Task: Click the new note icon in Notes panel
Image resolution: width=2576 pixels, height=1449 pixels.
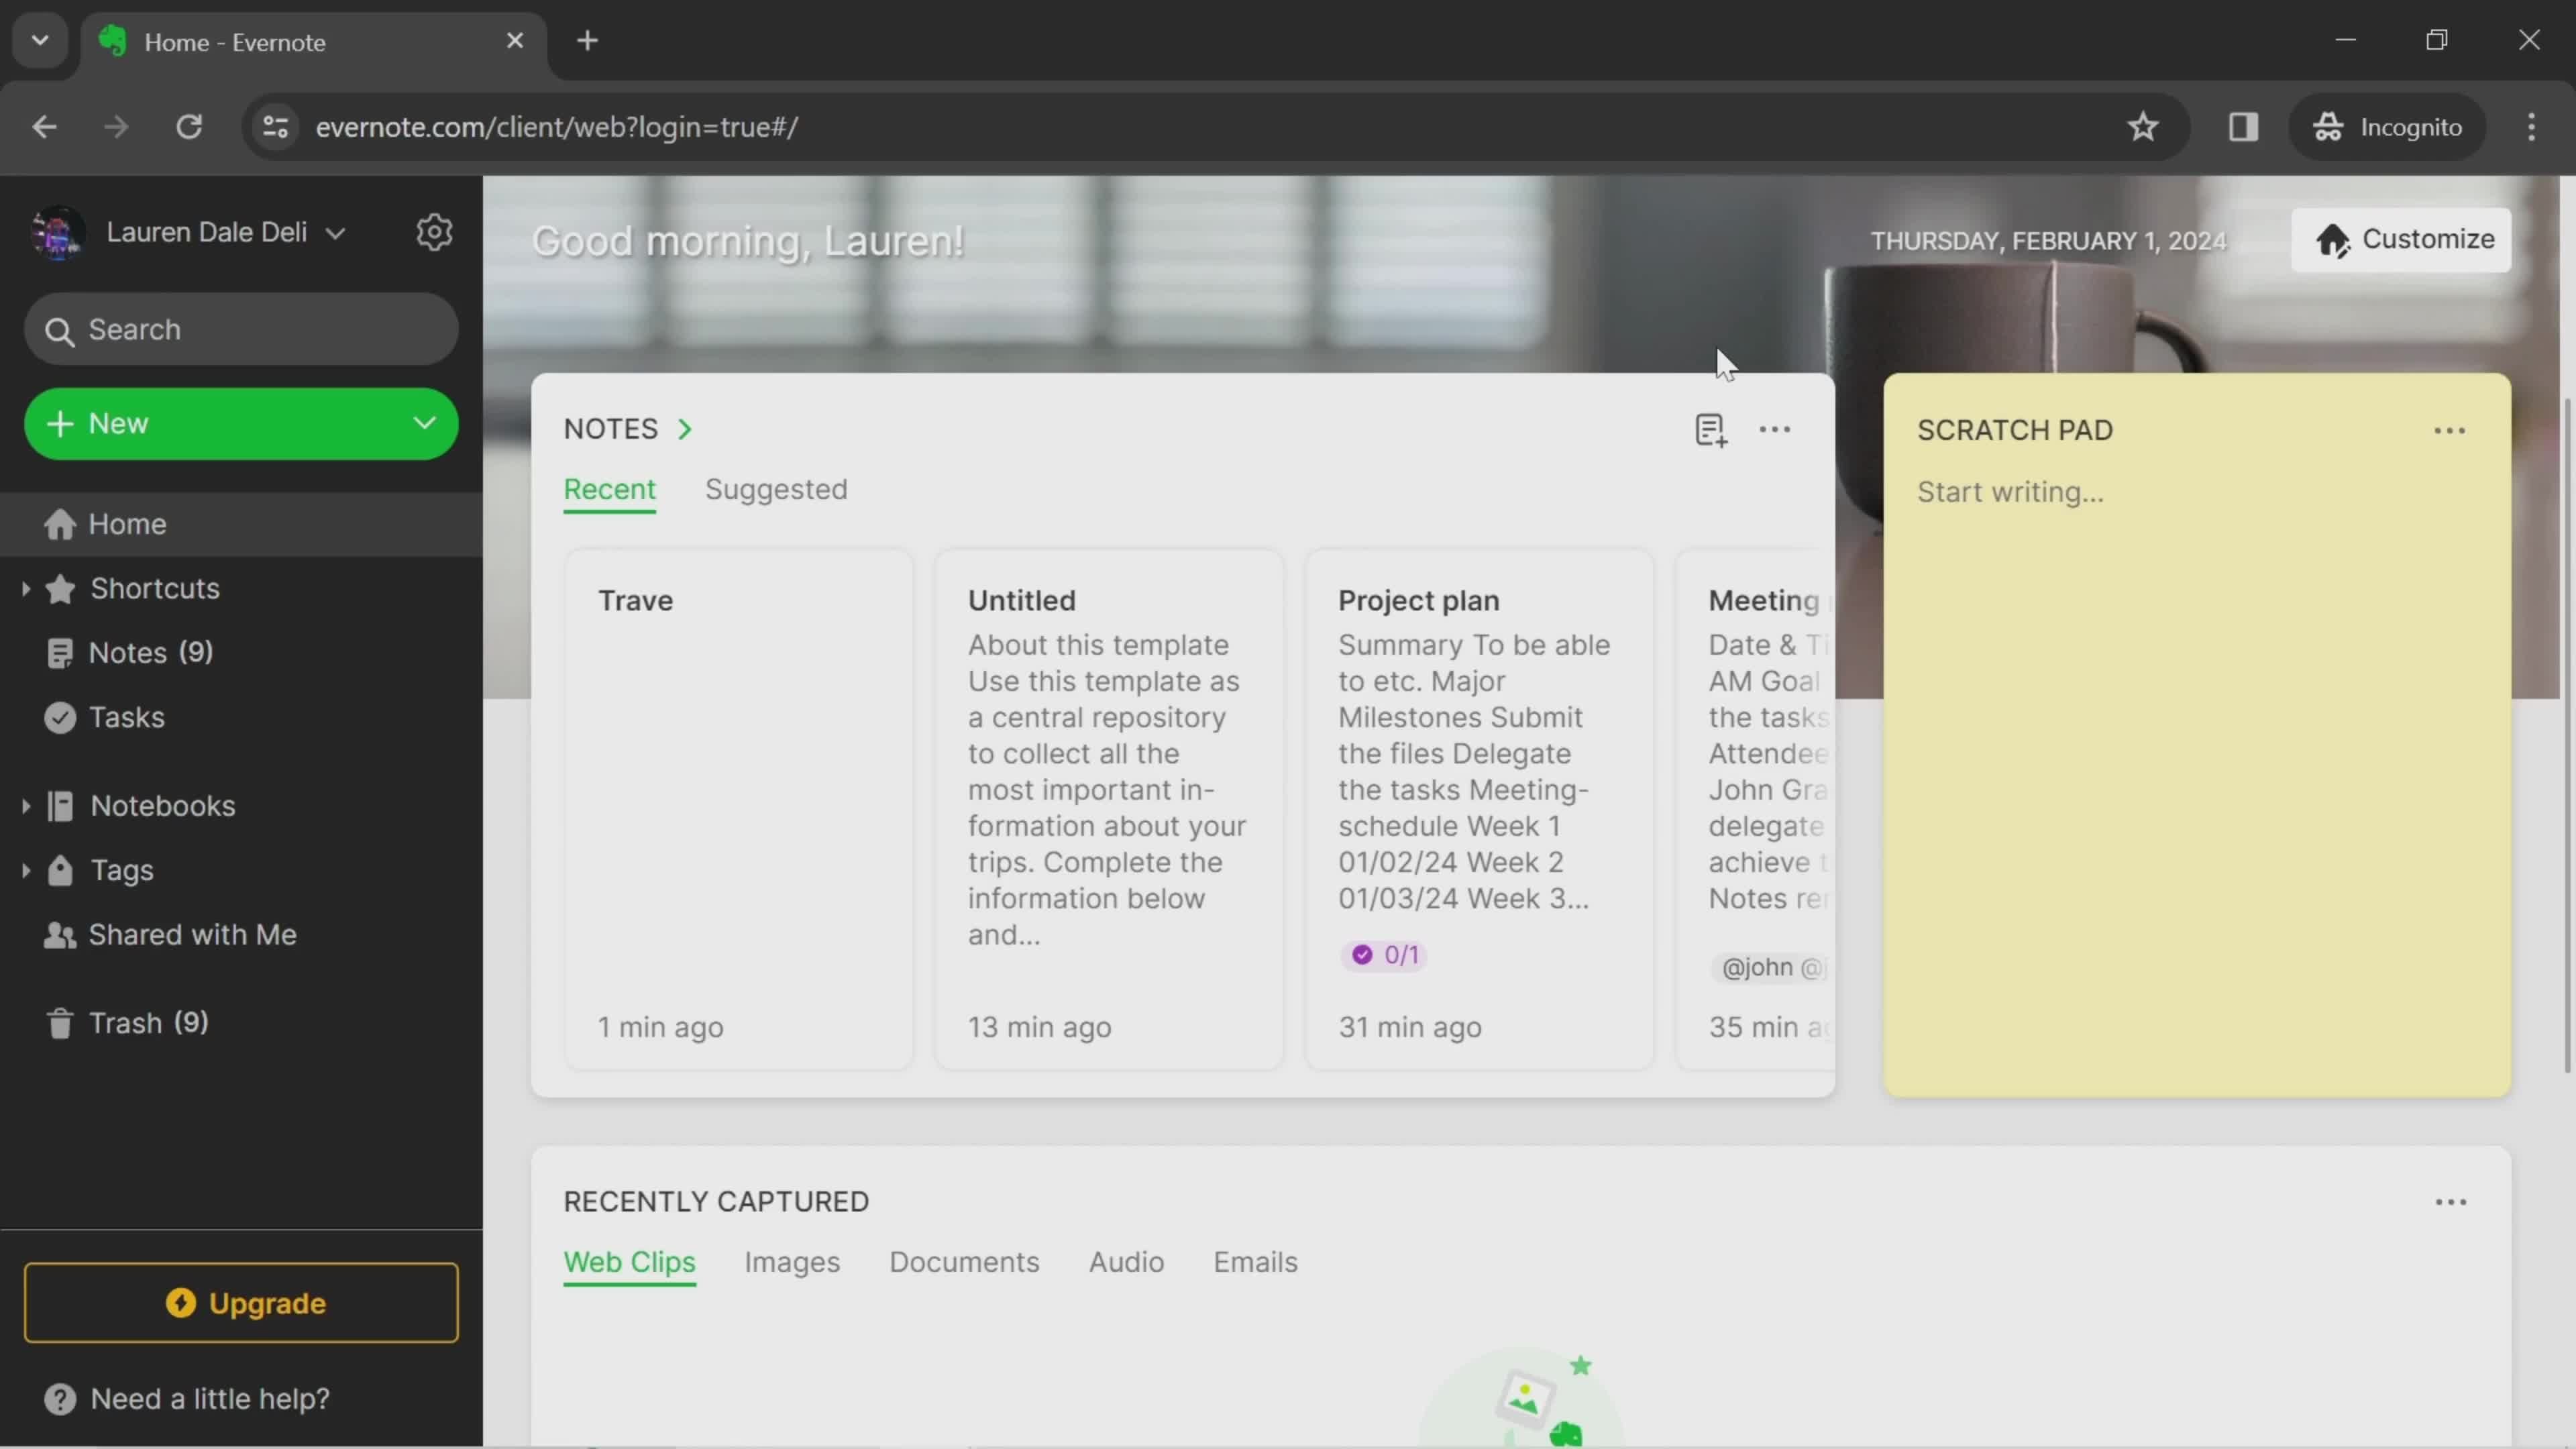Action: pyautogui.click(x=1709, y=430)
